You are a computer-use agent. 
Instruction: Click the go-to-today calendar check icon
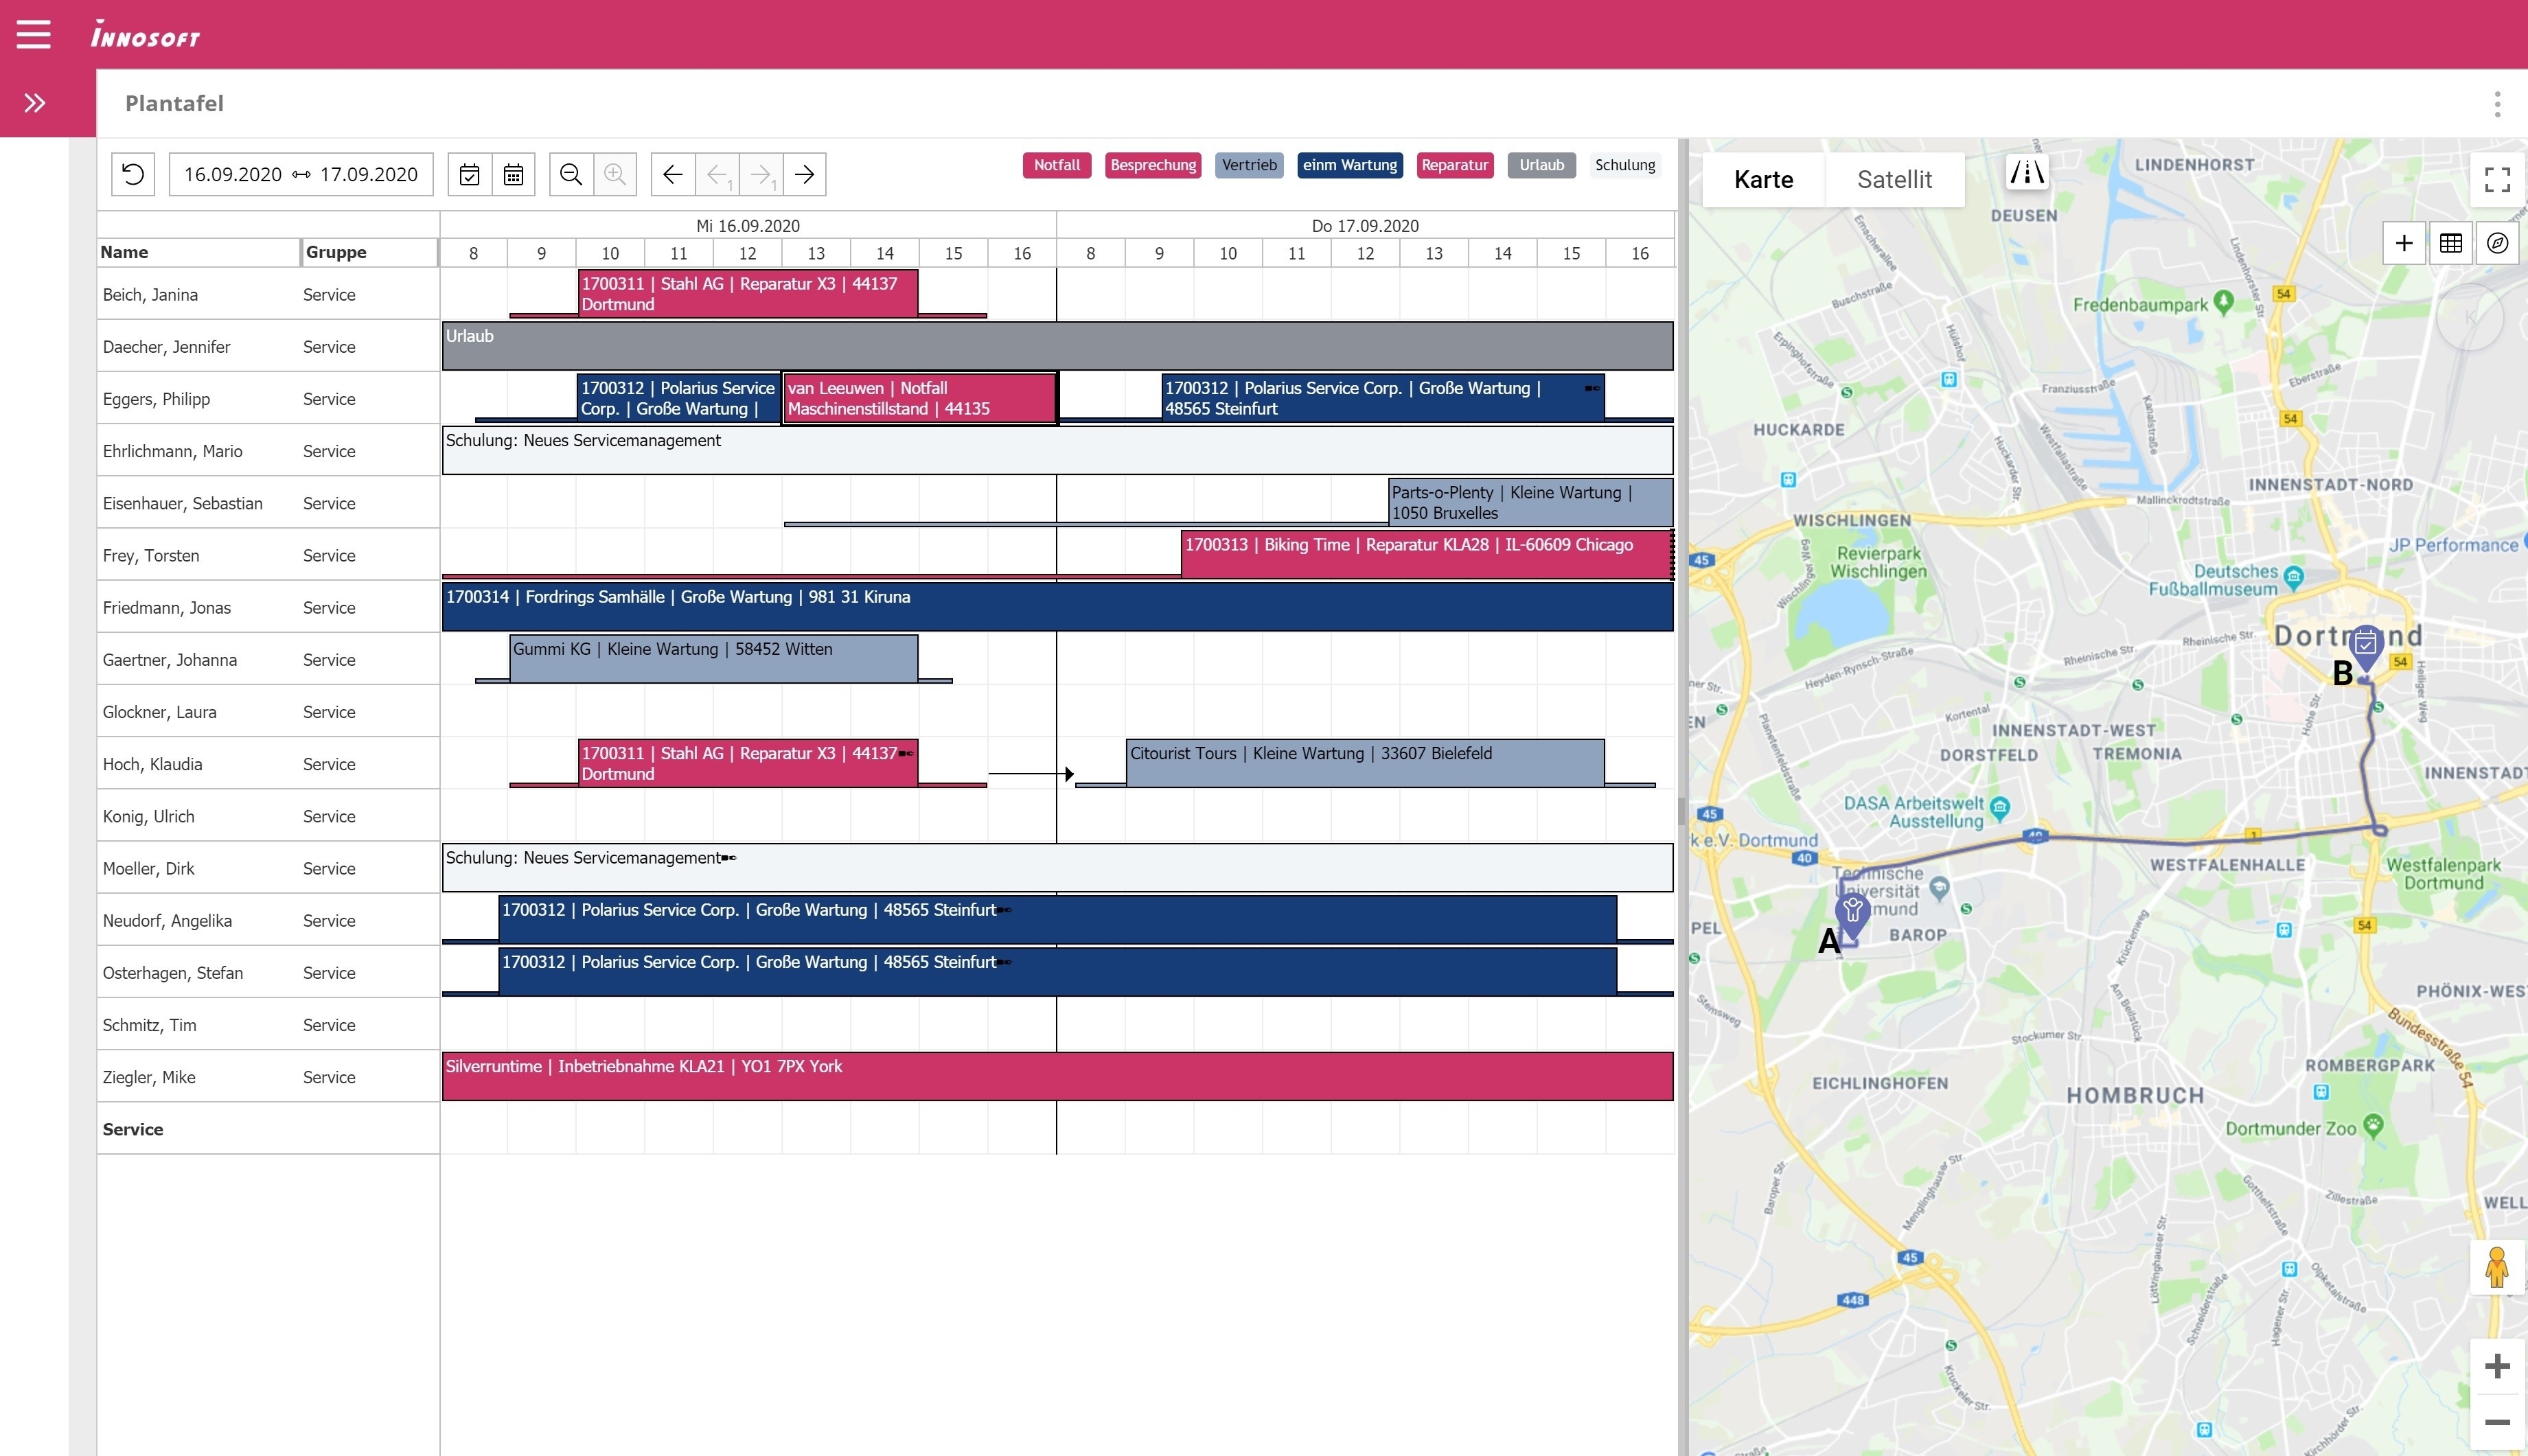click(x=469, y=175)
